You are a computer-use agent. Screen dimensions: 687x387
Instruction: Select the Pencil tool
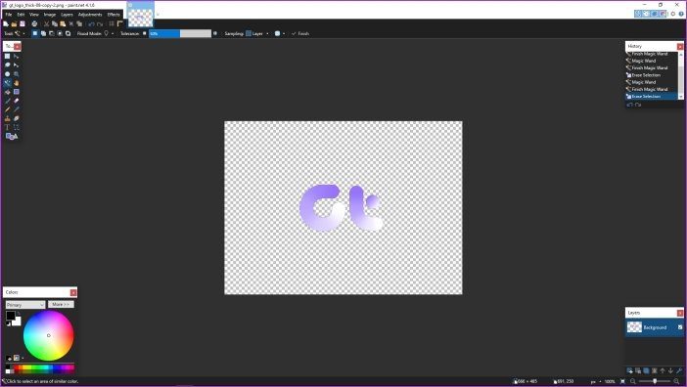[7, 109]
